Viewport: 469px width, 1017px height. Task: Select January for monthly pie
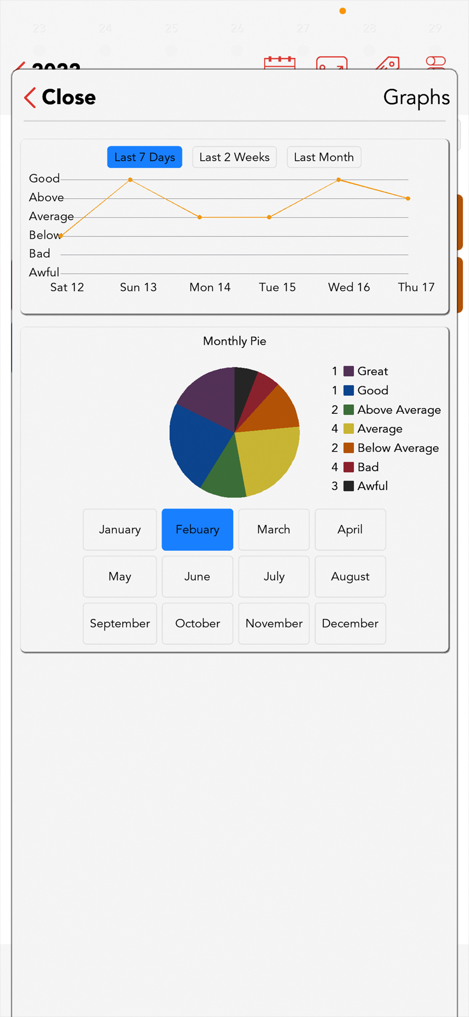(x=120, y=529)
